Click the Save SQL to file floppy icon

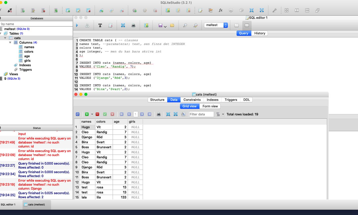(160, 25)
